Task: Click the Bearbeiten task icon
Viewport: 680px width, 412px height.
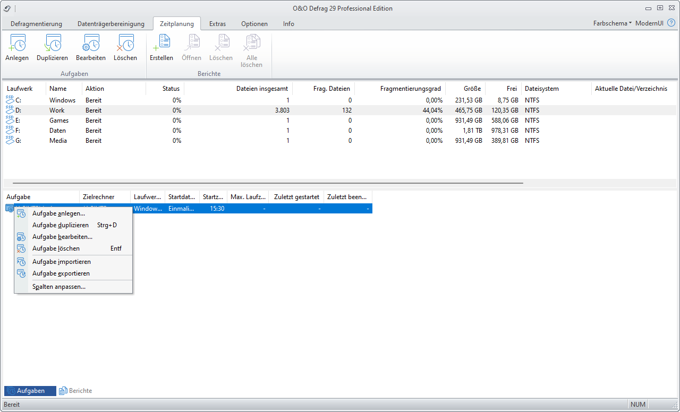Action: (x=90, y=43)
